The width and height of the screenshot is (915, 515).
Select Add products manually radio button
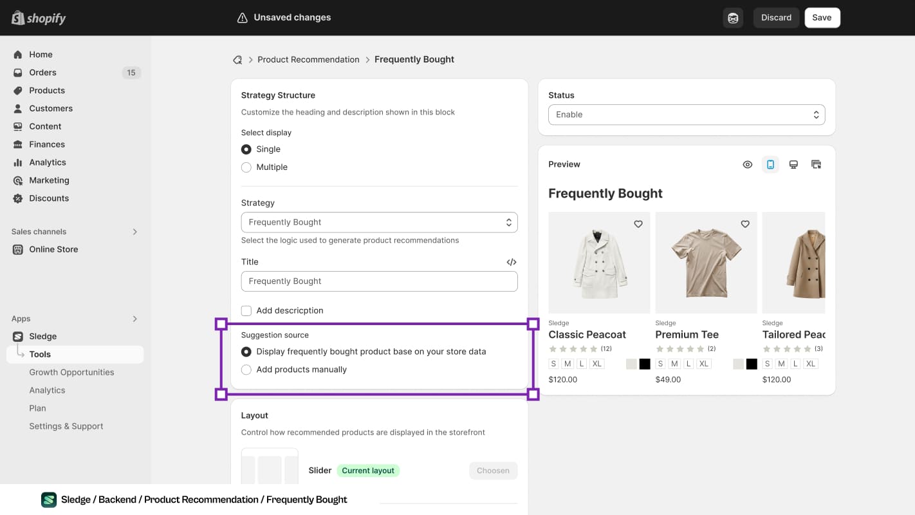coord(246,370)
